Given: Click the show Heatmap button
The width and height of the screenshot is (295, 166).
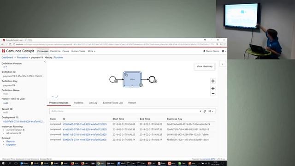Looking at the screenshot, I should pos(204,66).
